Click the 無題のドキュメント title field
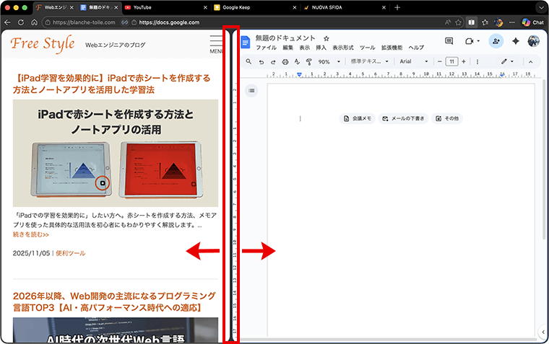 (285, 38)
